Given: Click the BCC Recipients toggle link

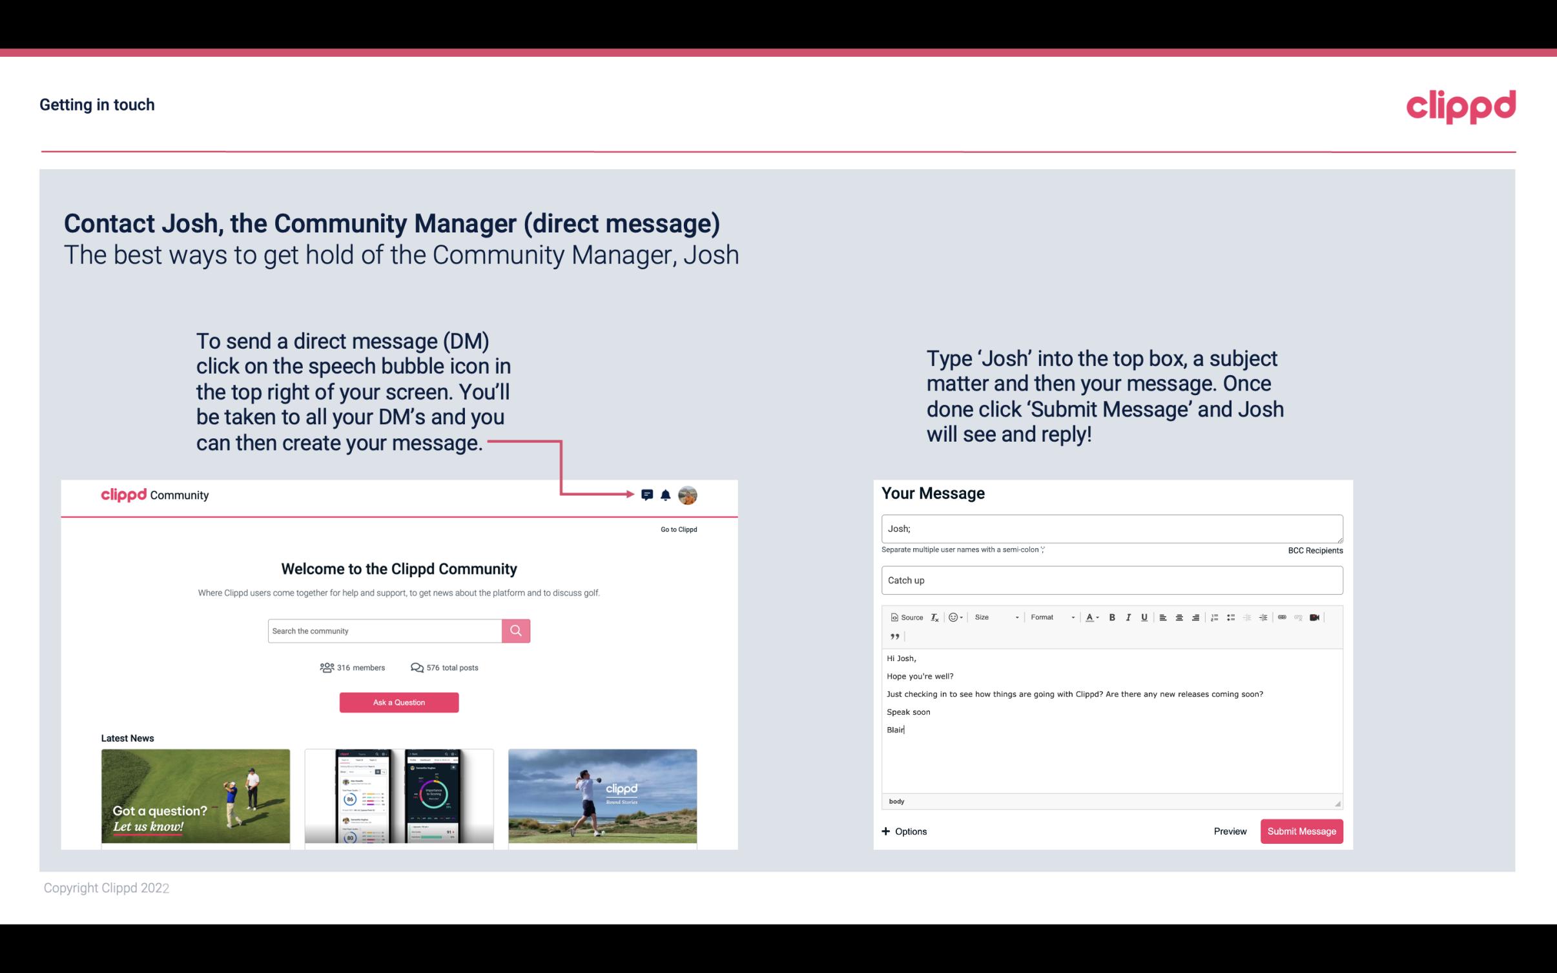Looking at the screenshot, I should (1315, 550).
